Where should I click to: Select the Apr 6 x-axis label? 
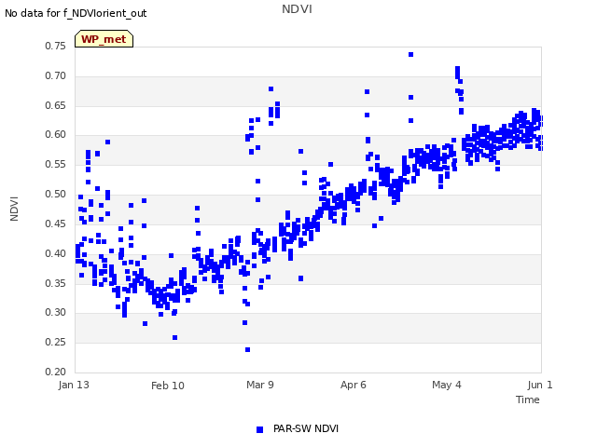click(353, 385)
